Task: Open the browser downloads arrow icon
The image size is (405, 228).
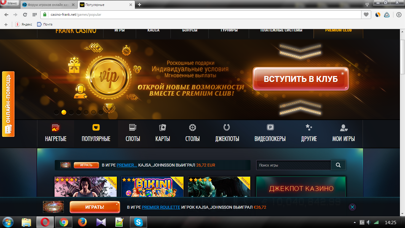Action: 399,15
